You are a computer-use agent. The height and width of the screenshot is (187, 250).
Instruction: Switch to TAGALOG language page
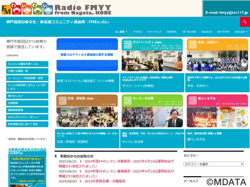click(x=207, y=32)
